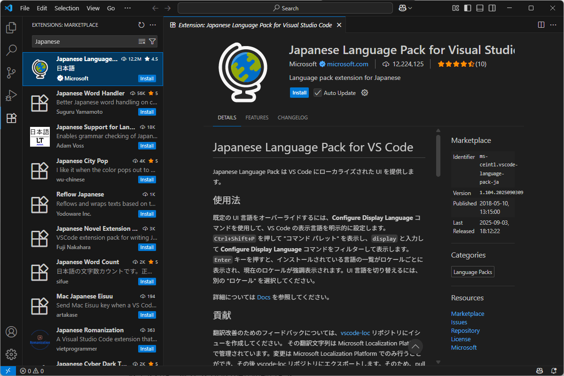Image resolution: width=564 pixels, height=376 pixels.
Task: Disable Auto Update for the Japanese Language Pack
Action: (317, 93)
